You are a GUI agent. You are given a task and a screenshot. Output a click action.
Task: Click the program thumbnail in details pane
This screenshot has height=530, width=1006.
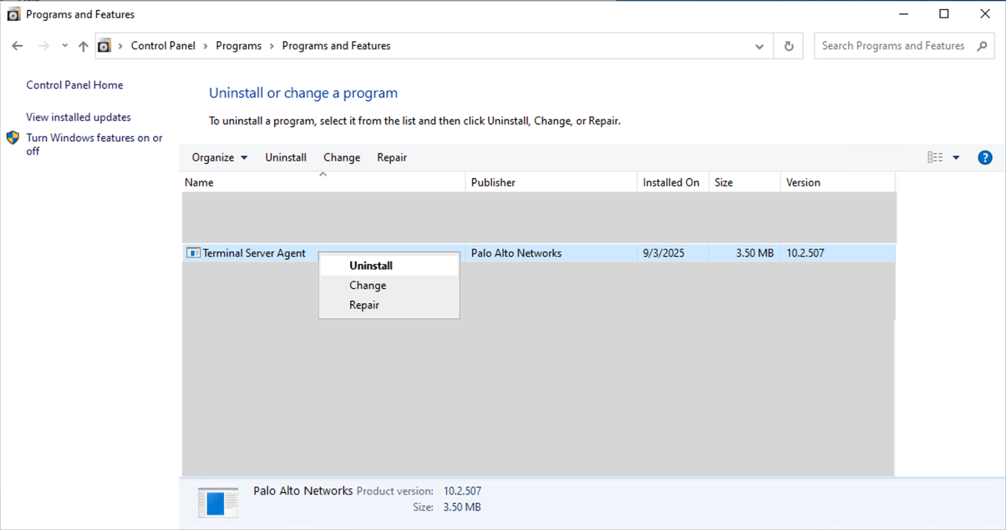[218, 502]
